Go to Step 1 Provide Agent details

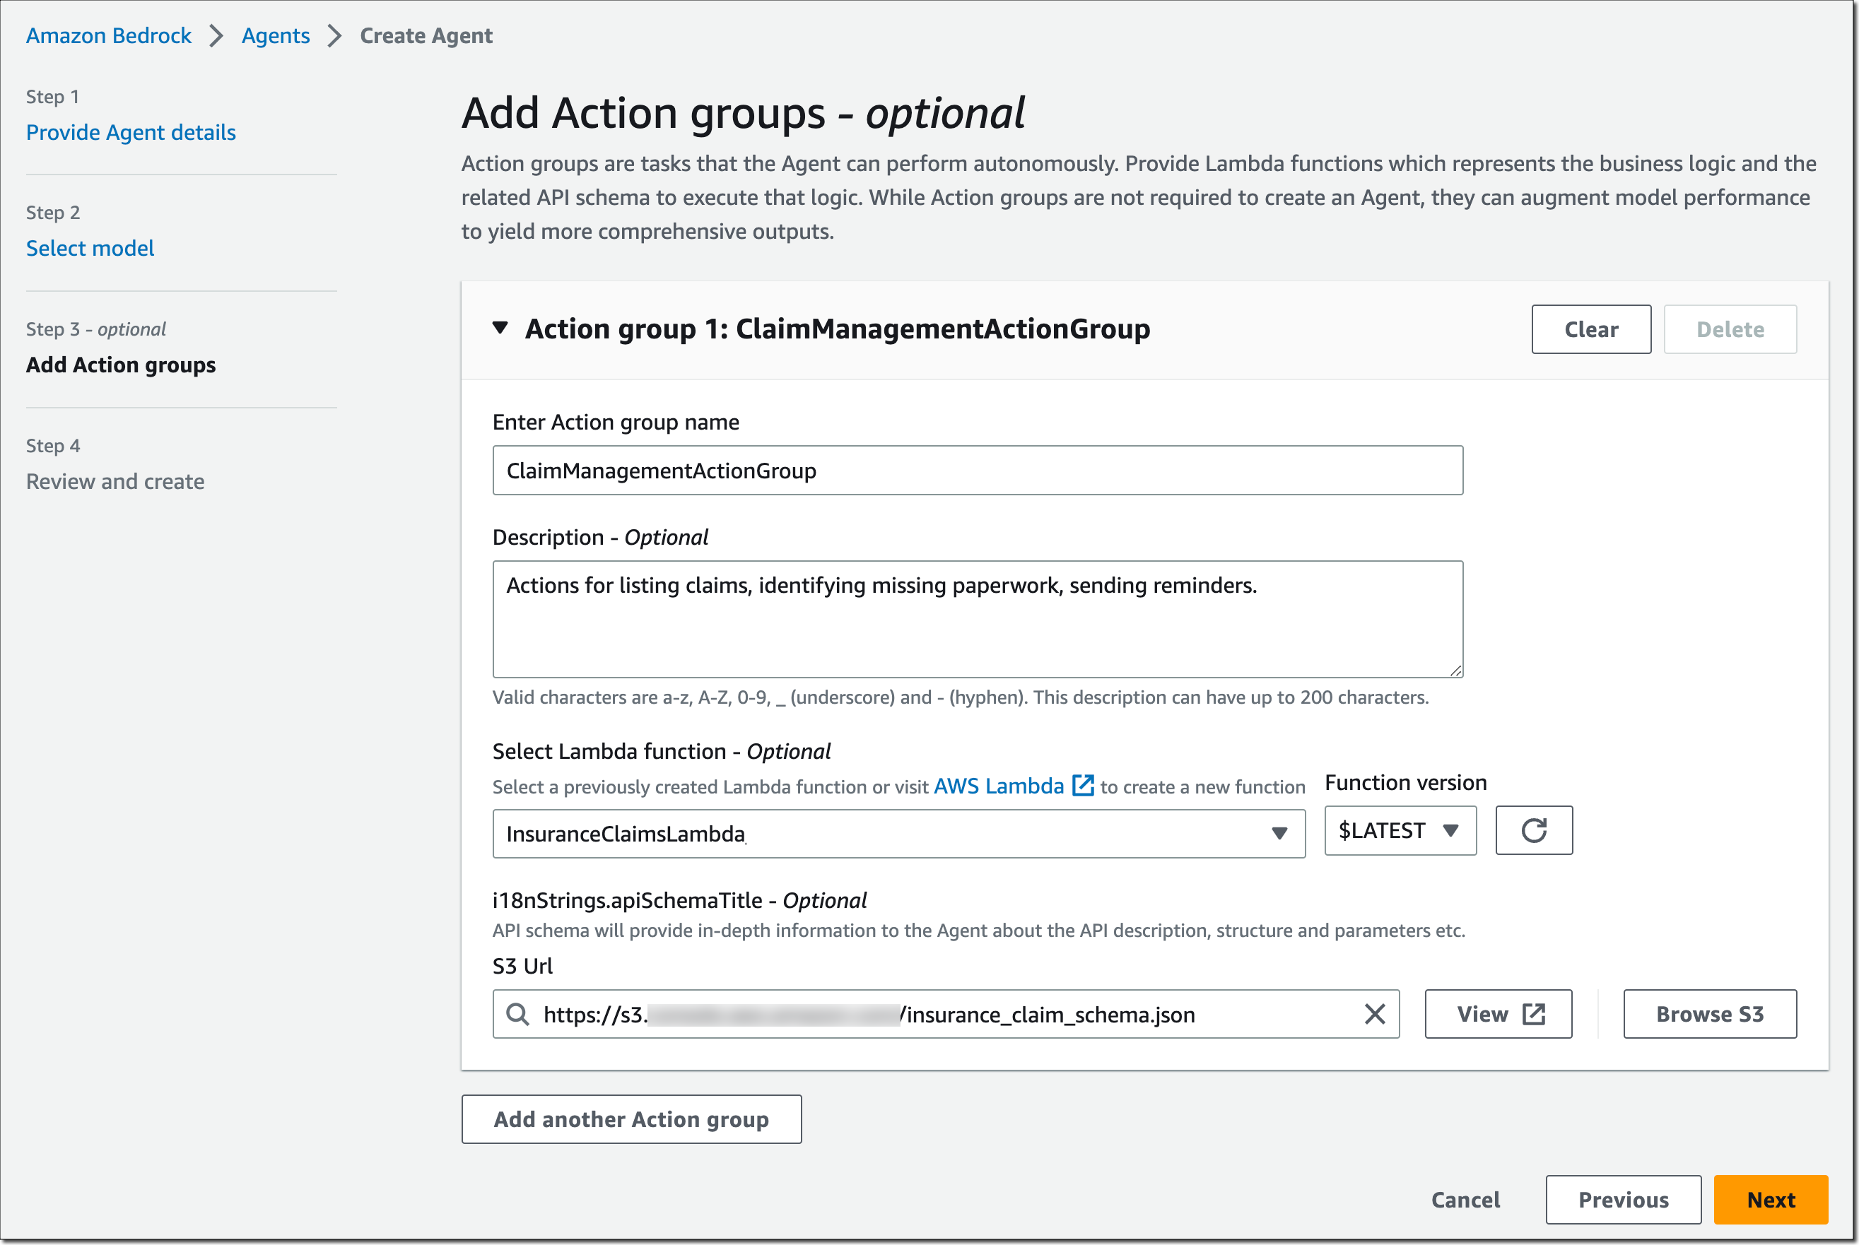(x=131, y=132)
